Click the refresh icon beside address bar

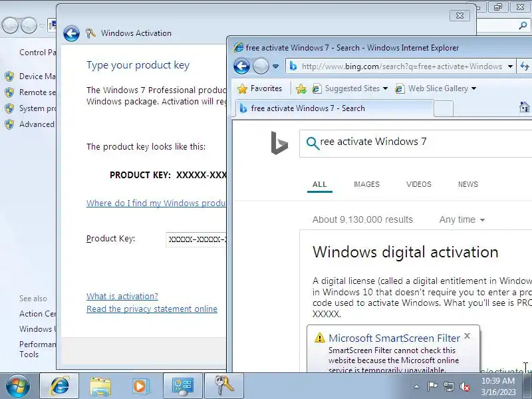pyautogui.click(x=525, y=66)
